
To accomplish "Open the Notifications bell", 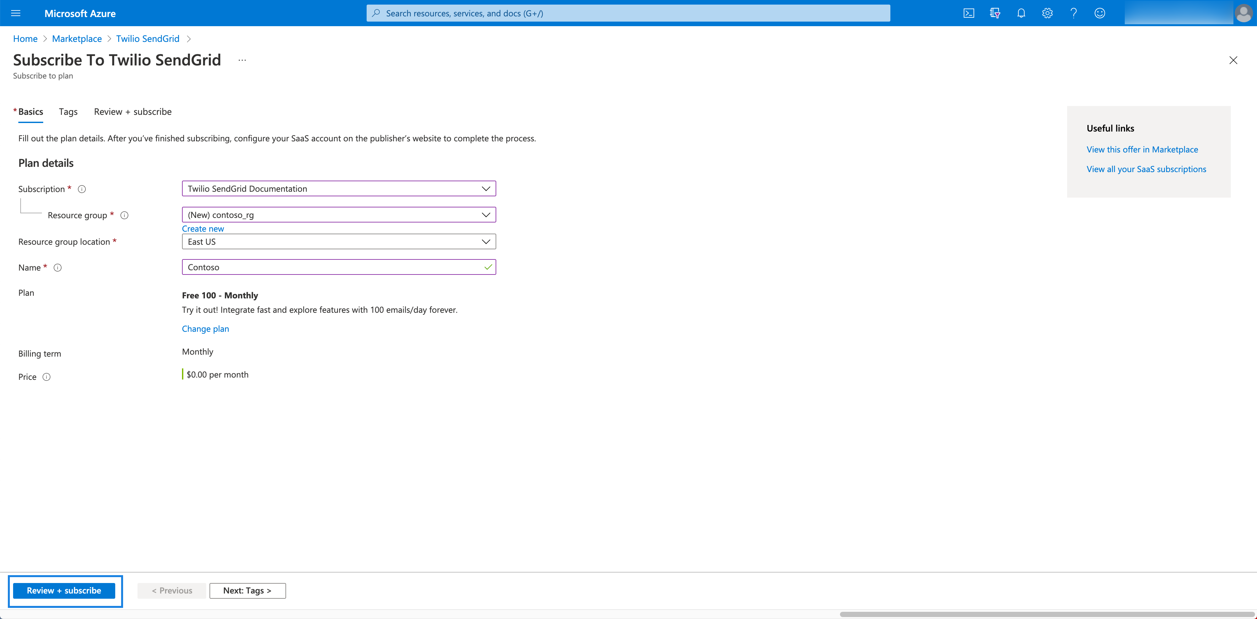I will coord(1021,13).
